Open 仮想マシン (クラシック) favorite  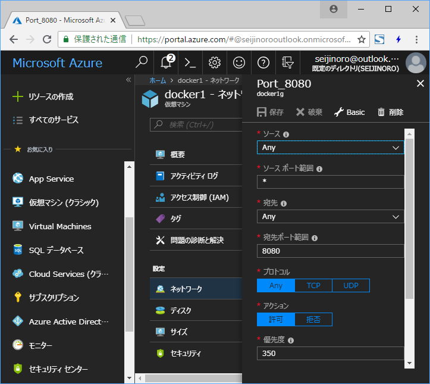coord(55,202)
